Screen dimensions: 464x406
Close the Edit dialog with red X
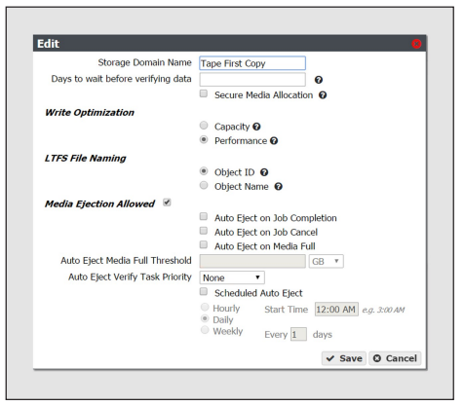tap(416, 44)
